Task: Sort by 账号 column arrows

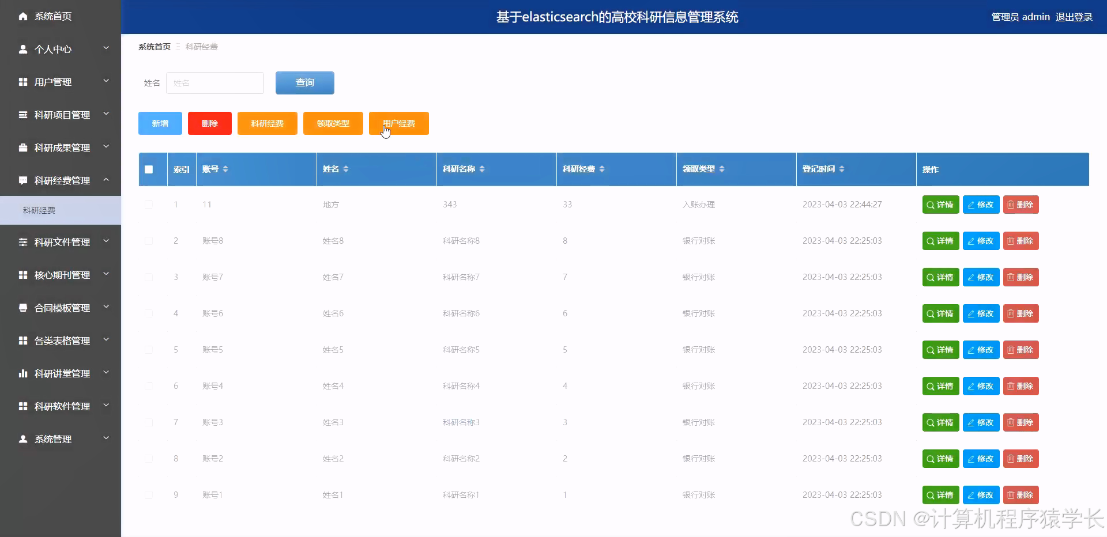Action: click(x=225, y=169)
